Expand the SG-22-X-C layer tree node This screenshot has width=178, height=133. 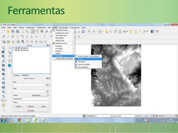(x=13, y=48)
